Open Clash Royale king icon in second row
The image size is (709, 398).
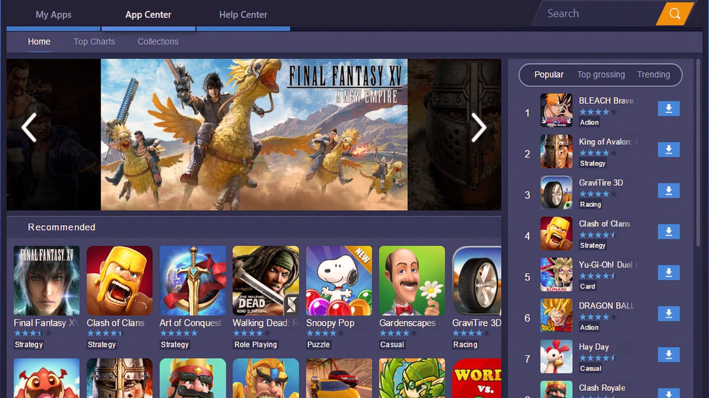[193, 378]
